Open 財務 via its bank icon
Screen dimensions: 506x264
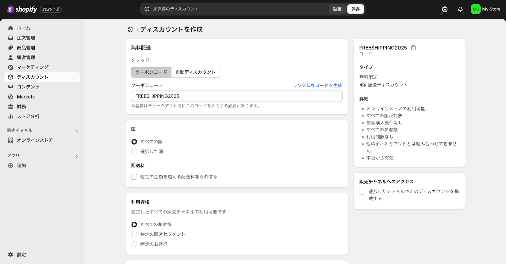point(10,107)
